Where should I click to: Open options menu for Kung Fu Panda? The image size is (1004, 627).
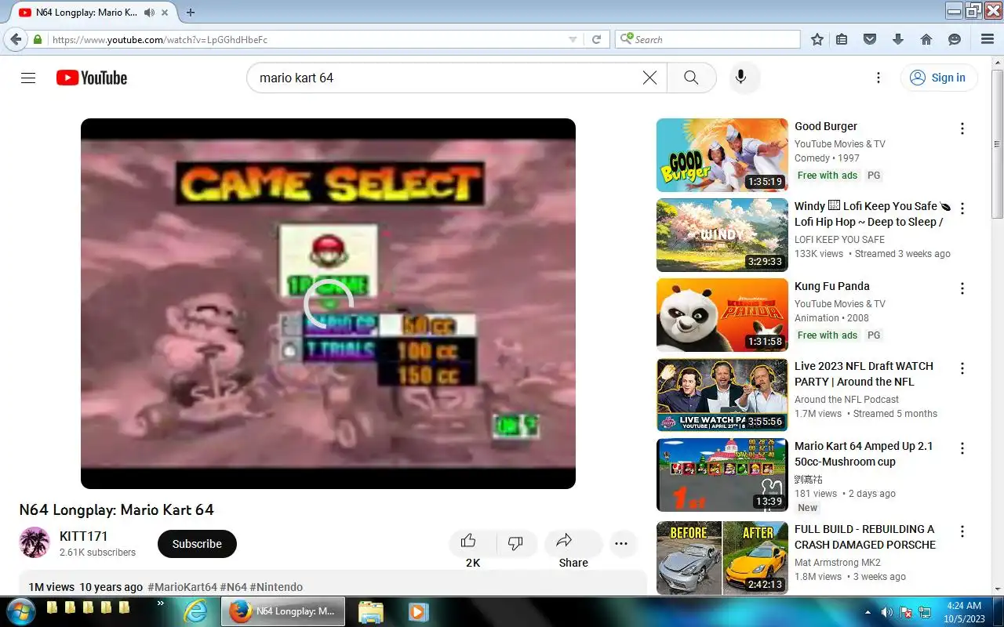962,288
